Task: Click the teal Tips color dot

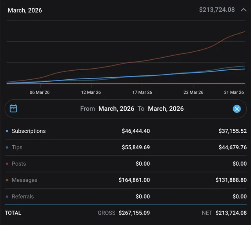Action: [7, 147]
